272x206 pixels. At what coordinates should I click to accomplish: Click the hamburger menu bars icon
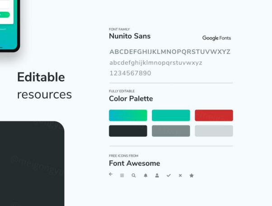122,175
